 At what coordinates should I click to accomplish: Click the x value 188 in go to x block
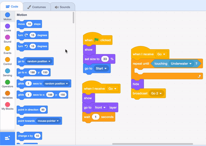click(x=33, y=72)
